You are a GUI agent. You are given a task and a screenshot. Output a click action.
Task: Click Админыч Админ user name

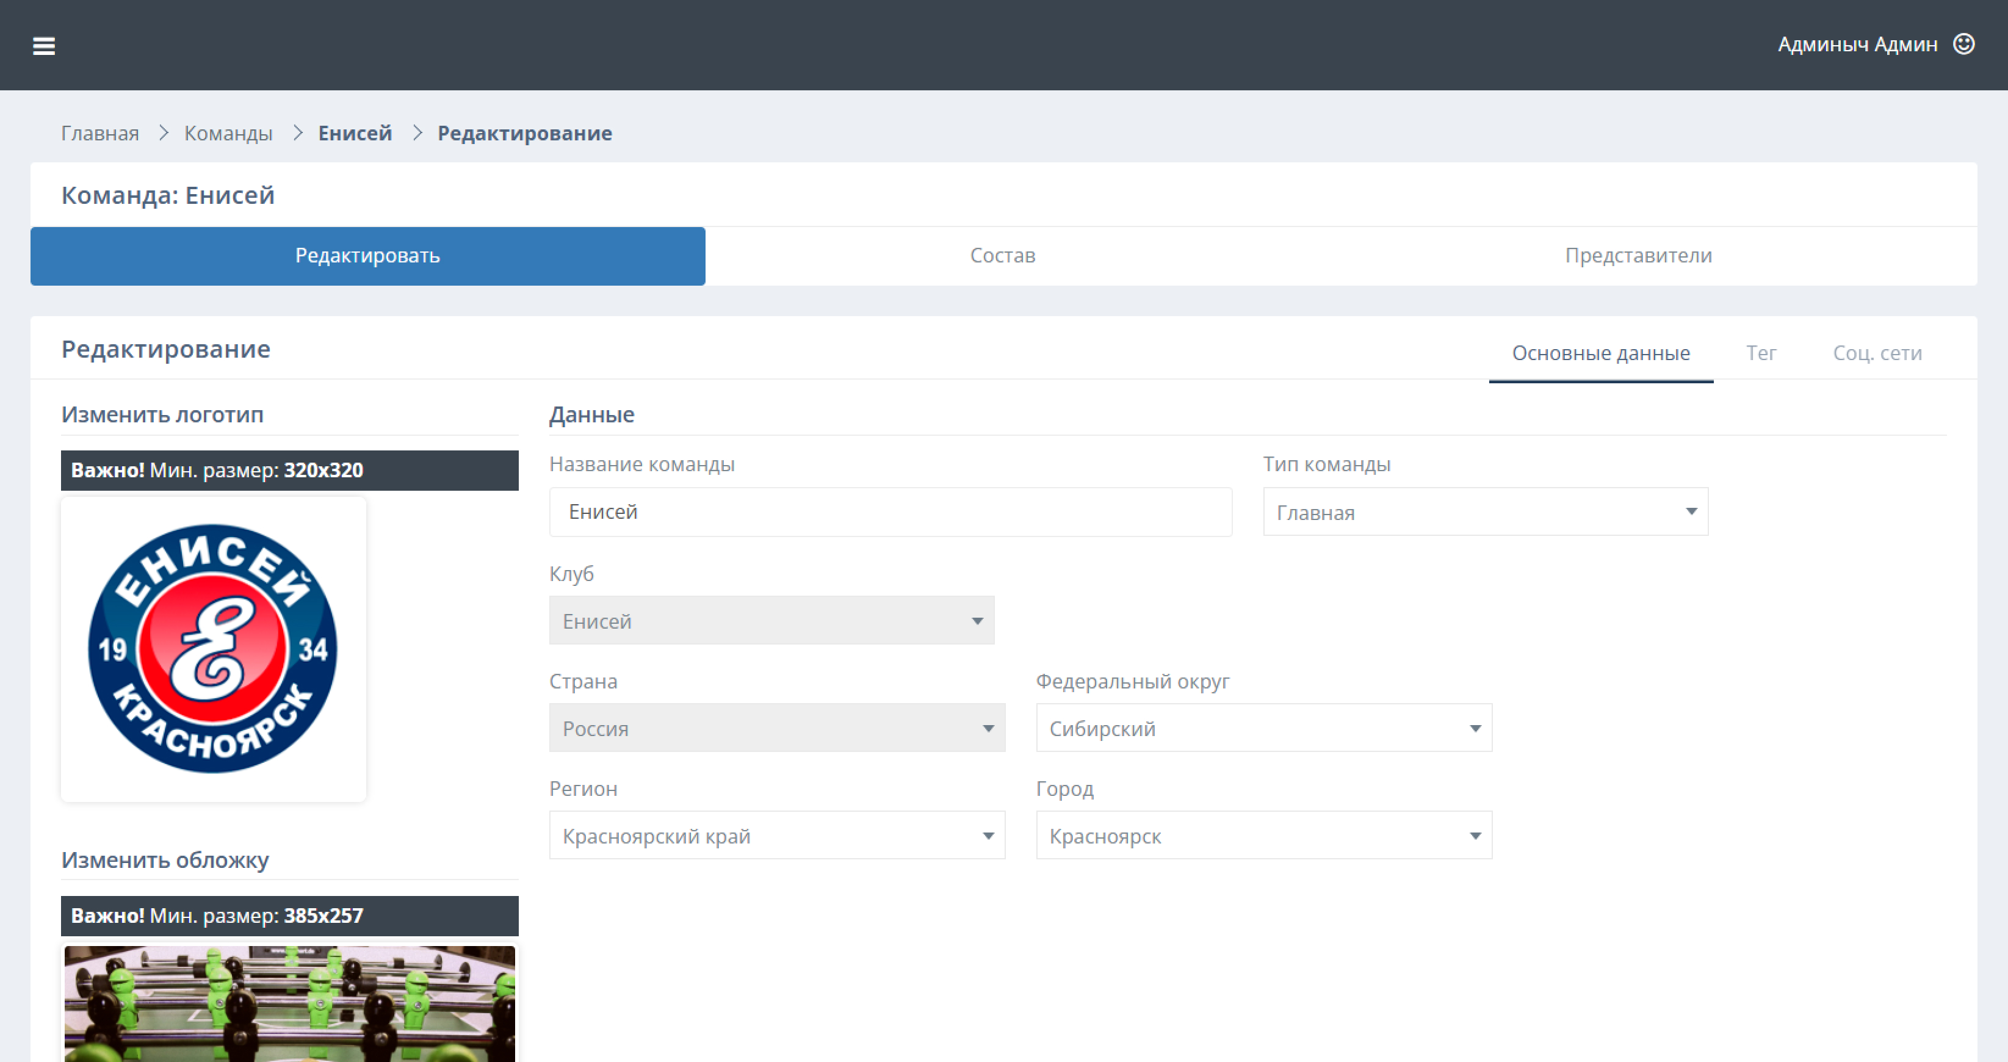click(1857, 45)
